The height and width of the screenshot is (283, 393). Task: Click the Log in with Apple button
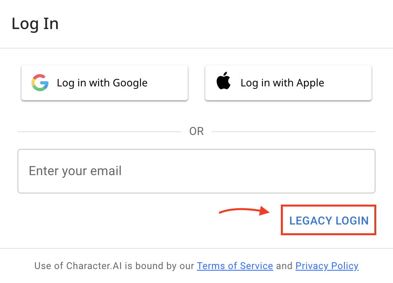(288, 82)
